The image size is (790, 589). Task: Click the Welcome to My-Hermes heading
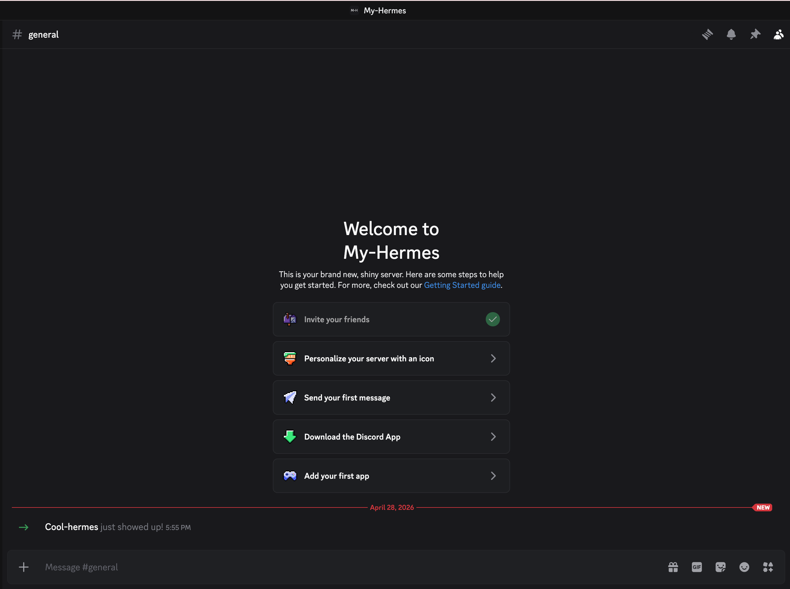(391, 240)
